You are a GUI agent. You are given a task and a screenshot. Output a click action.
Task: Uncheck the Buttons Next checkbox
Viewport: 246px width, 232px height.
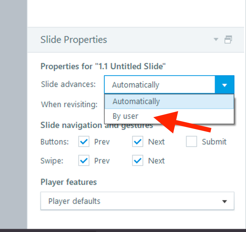[138, 142]
